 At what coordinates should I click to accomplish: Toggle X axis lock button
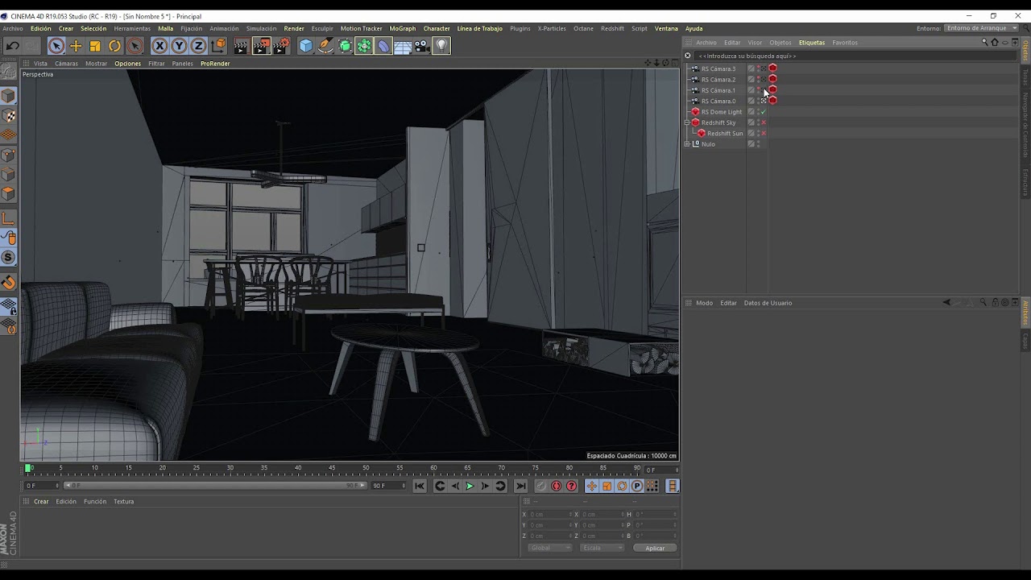pos(159,46)
